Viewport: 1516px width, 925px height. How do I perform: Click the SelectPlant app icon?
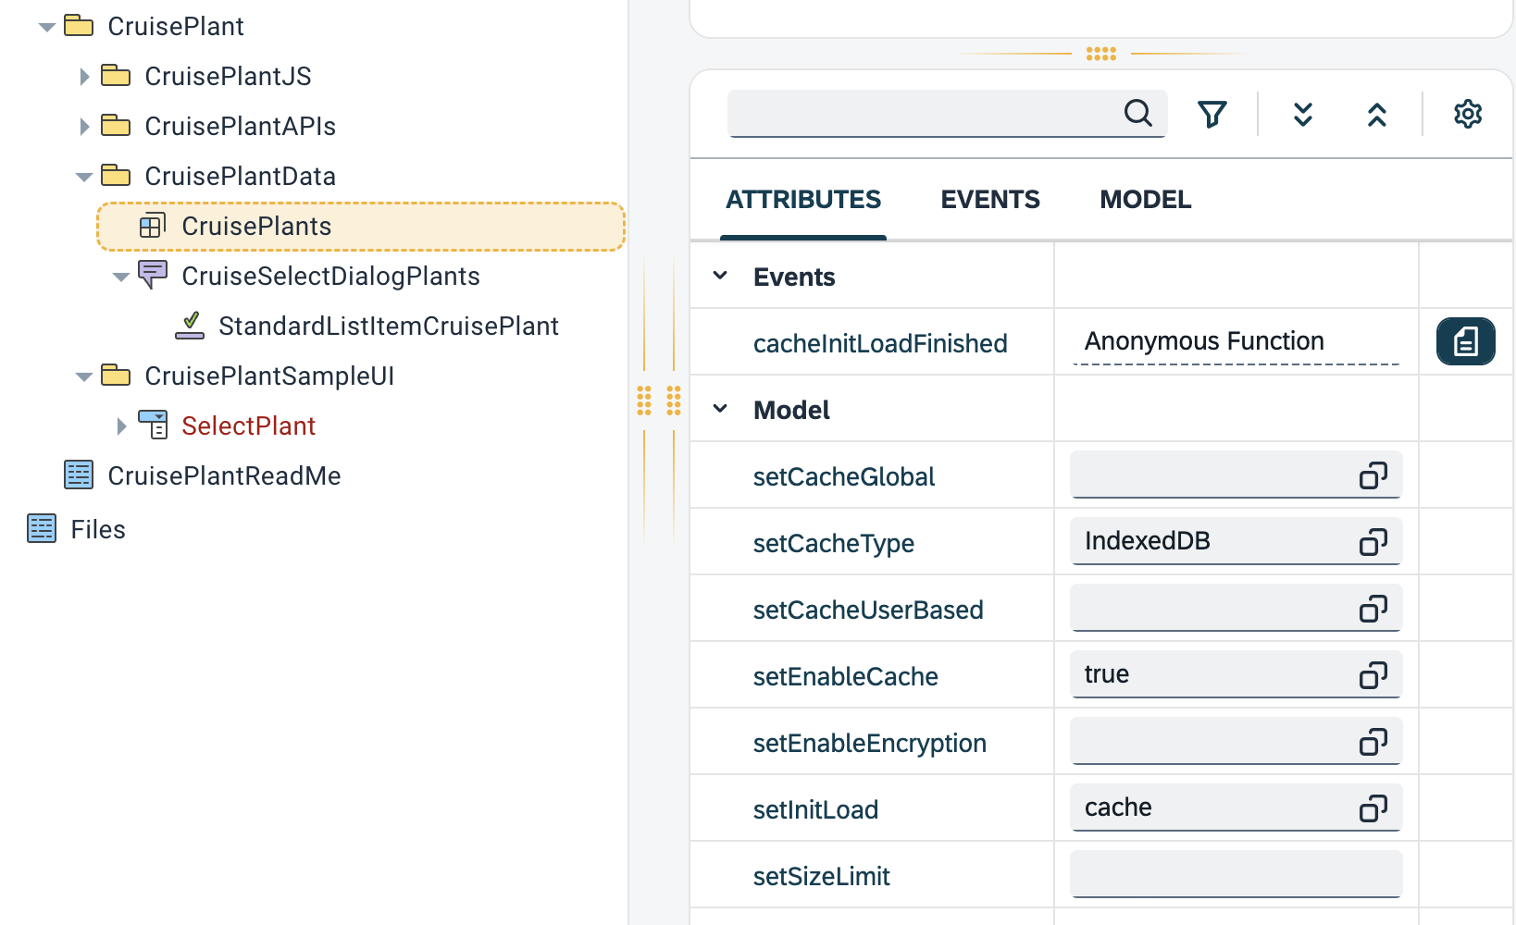[x=153, y=425]
